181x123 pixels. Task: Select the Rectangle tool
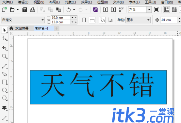coord(5,82)
